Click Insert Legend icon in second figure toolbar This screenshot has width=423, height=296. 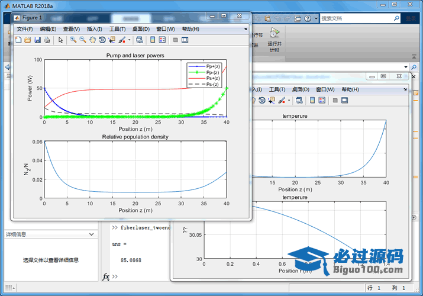tap(322, 101)
